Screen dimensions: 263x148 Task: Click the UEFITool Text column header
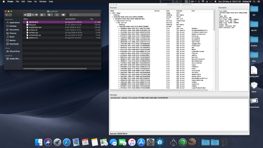(202, 11)
